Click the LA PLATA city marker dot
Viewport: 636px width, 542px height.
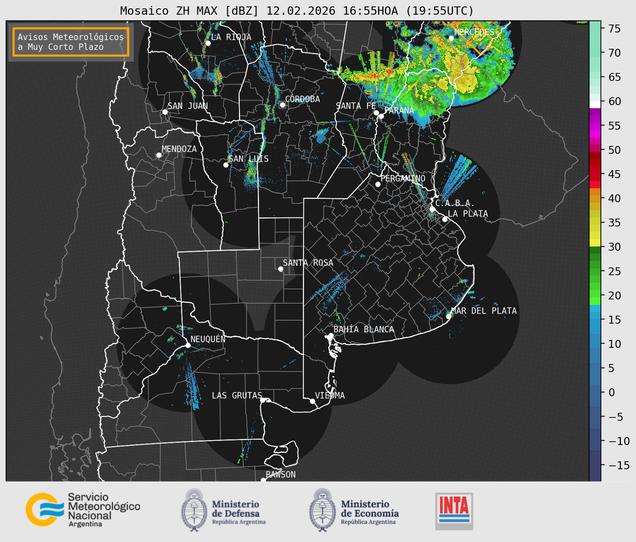(x=445, y=219)
